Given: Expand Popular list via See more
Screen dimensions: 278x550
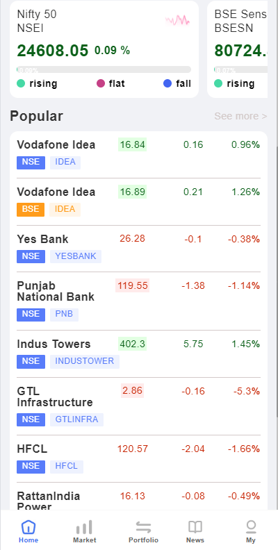Looking at the screenshot, I should point(240,116).
